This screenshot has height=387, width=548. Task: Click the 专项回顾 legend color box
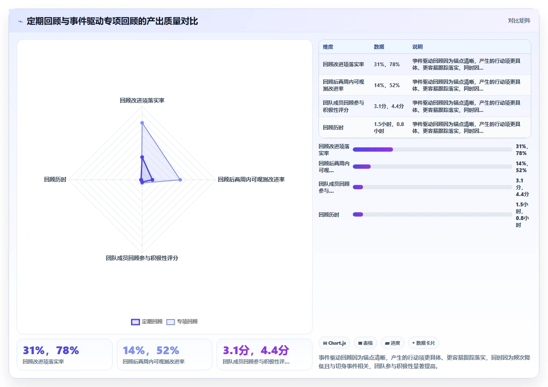pos(170,322)
